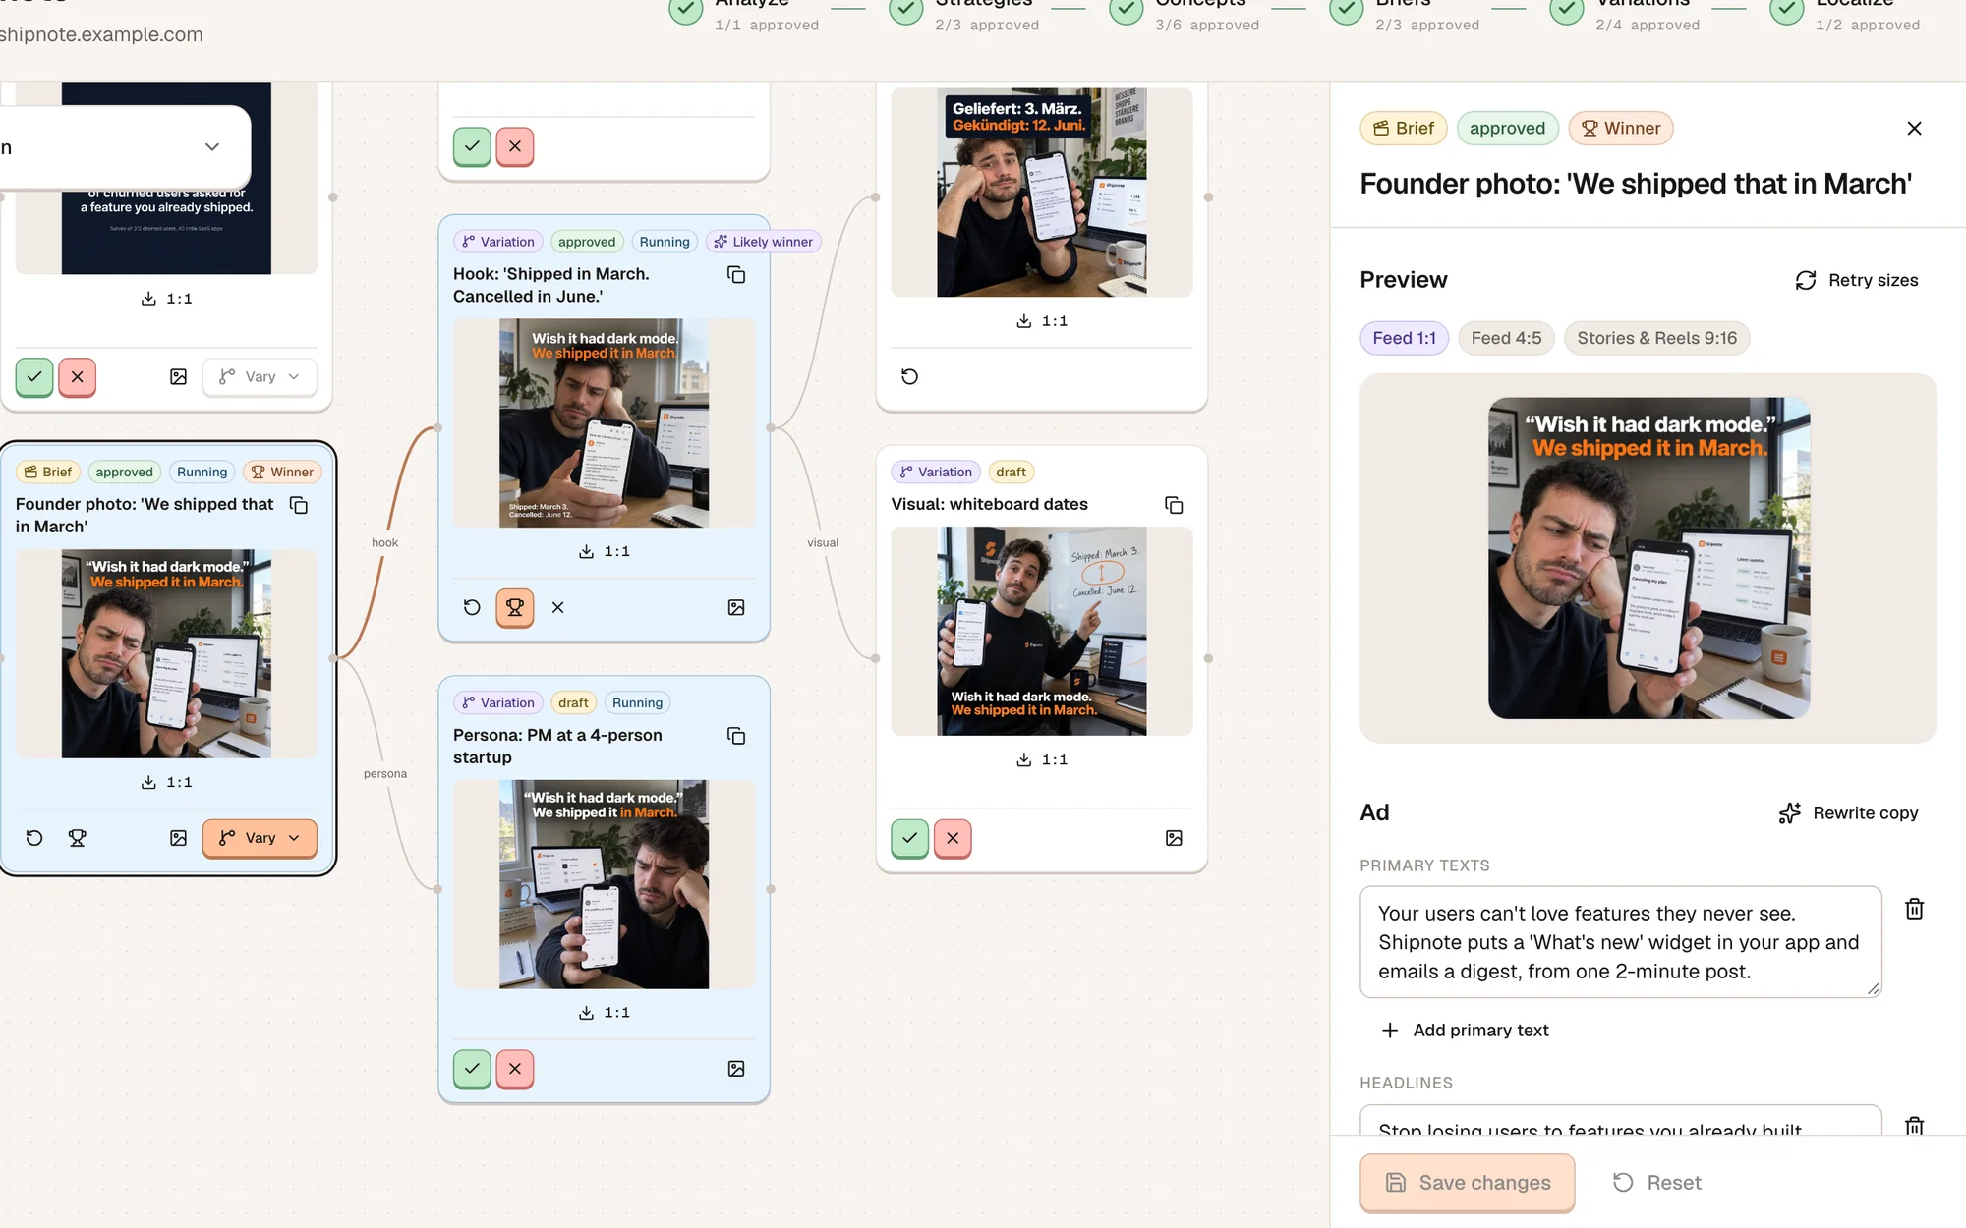Image resolution: width=1966 pixels, height=1228 pixels.
Task: Click Add primary text
Action: pyautogui.click(x=1465, y=1030)
